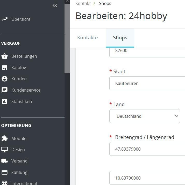Click into the Stadt field with Kaufbeuren
Image resolution: width=185 pixels, height=185 pixels.
point(147,83)
